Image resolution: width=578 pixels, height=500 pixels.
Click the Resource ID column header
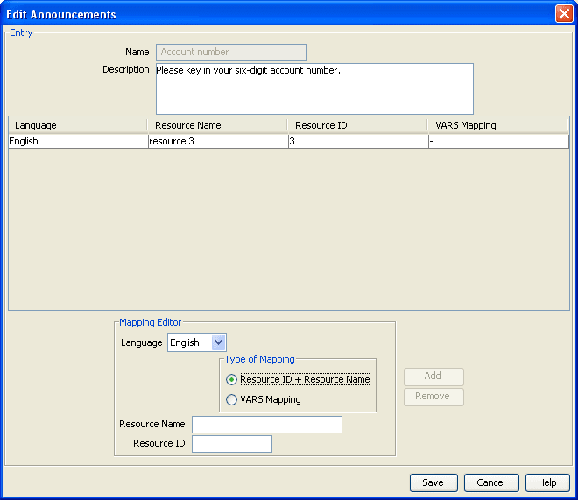tap(357, 125)
